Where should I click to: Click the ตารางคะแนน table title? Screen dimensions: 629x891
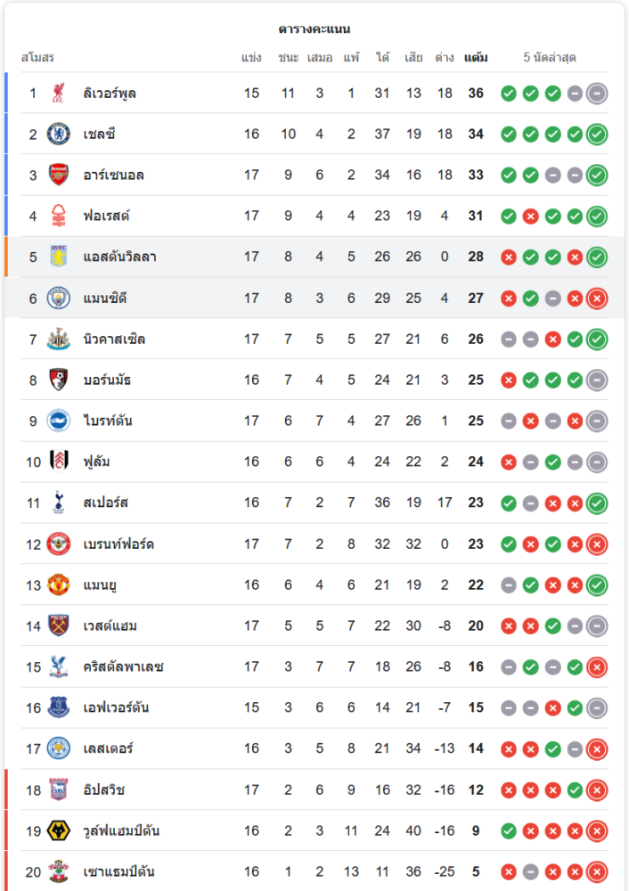(x=314, y=29)
